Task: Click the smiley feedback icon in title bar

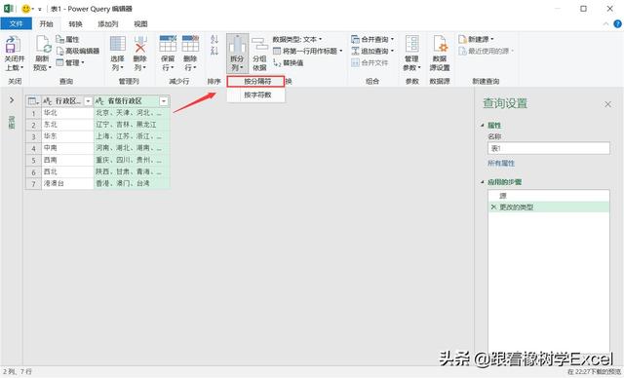Action: (26, 9)
